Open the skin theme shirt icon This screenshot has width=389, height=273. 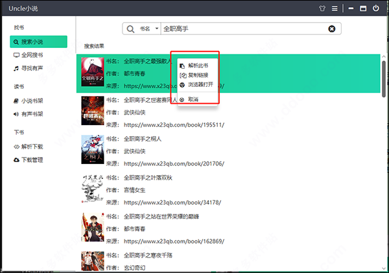pos(321,8)
